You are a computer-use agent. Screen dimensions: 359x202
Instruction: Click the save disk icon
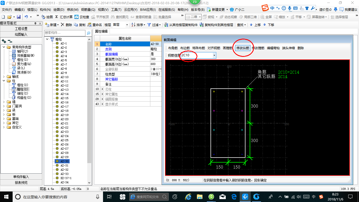point(19,17)
